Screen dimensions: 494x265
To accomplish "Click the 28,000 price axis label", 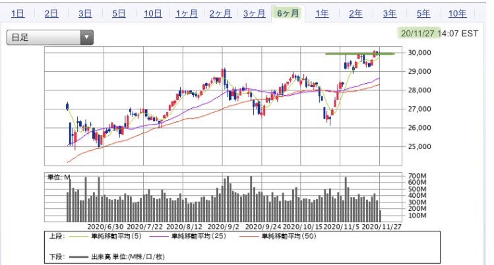I will [x=419, y=90].
